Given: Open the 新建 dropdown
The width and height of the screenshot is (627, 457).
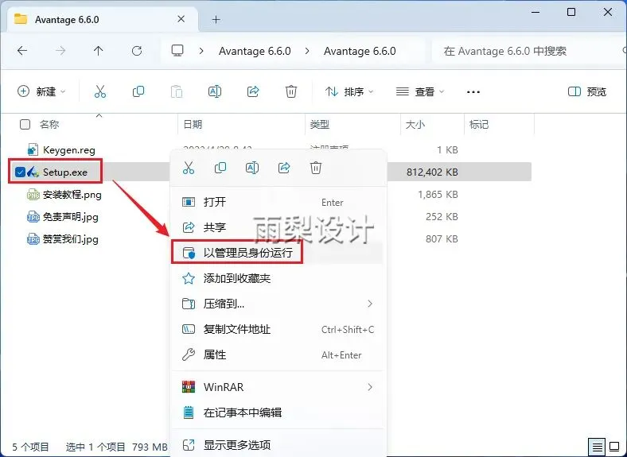Looking at the screenshot, I should coord(41,91).
